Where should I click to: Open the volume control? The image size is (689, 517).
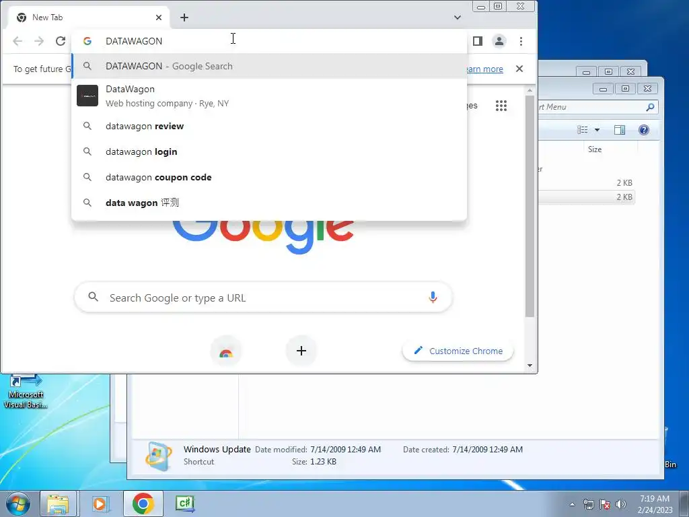[620, 504]
